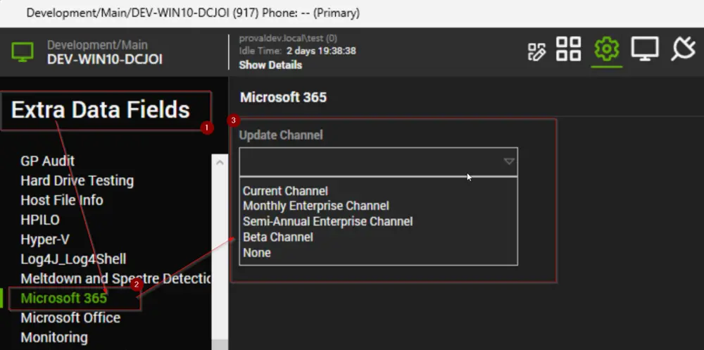The width and height of the screenshot is (704, 350).
Task: Select Current Channel option
Action: tap(286, 191)
